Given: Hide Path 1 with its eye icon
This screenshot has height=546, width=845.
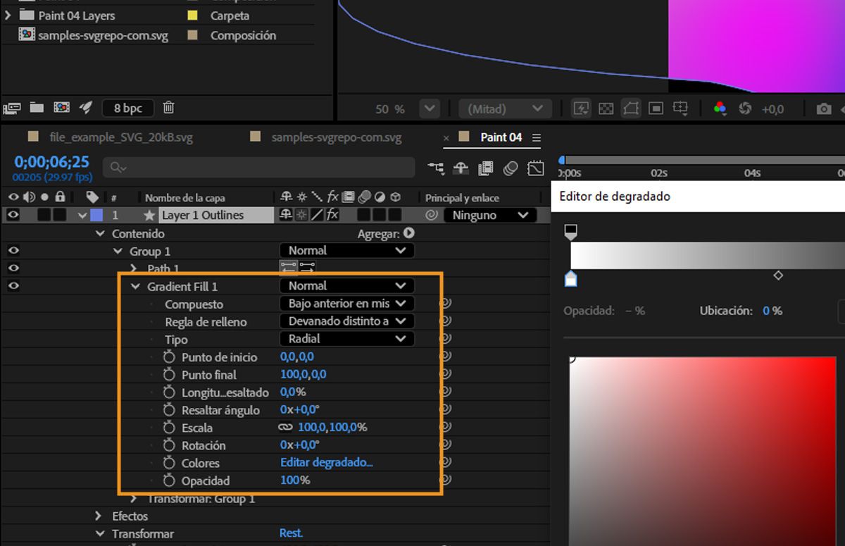Looking at the screenshot, I should click(13, 268).
